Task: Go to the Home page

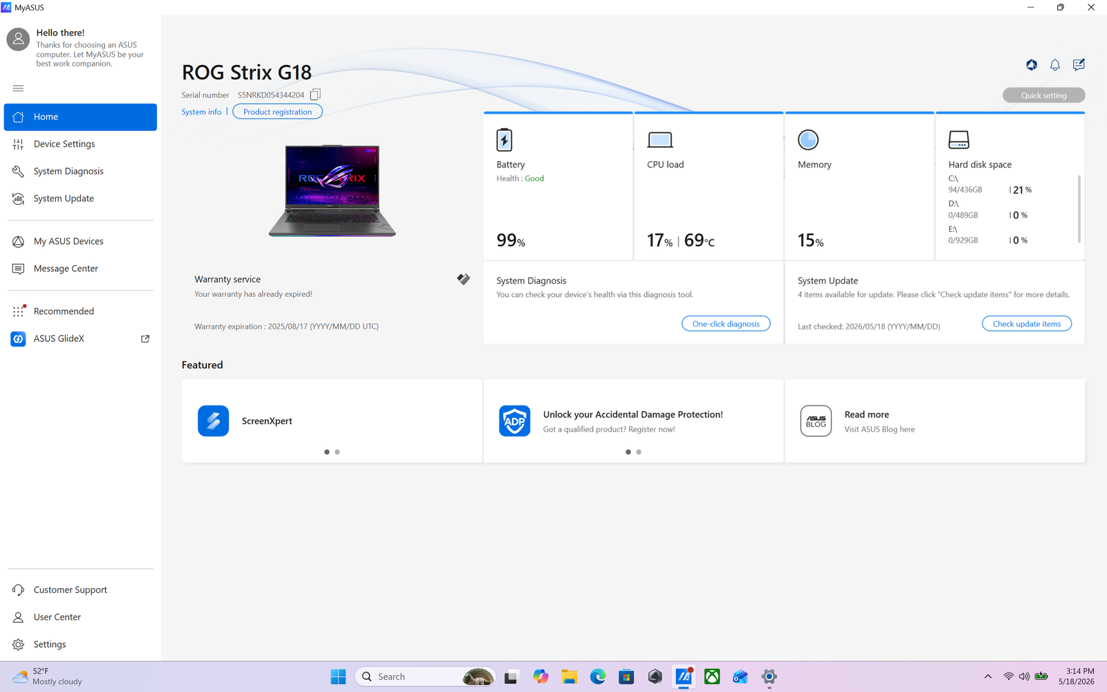Action: coord(80,117)
